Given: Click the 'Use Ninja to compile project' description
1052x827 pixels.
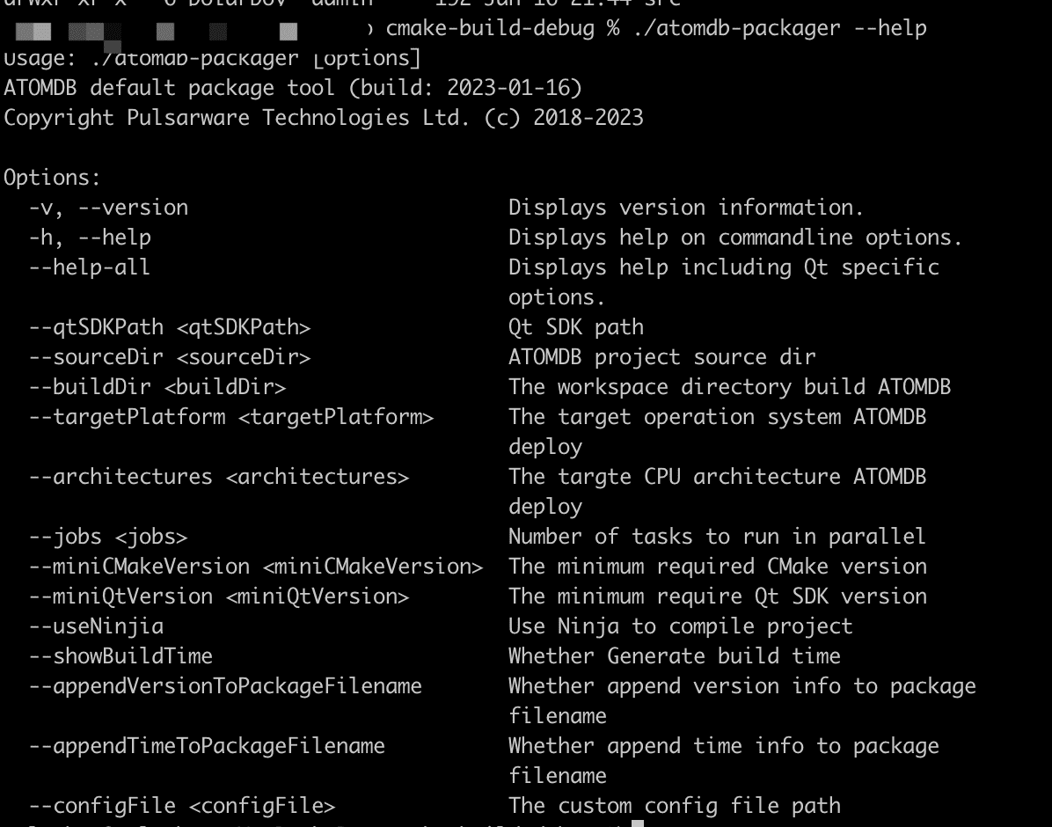Looking at the screenshot, I should 680,626.
